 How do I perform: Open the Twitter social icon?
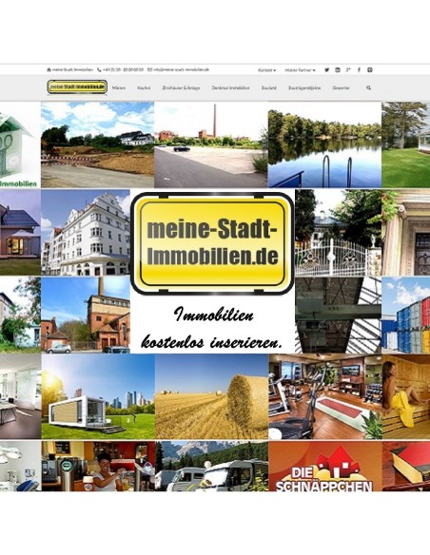326,70
